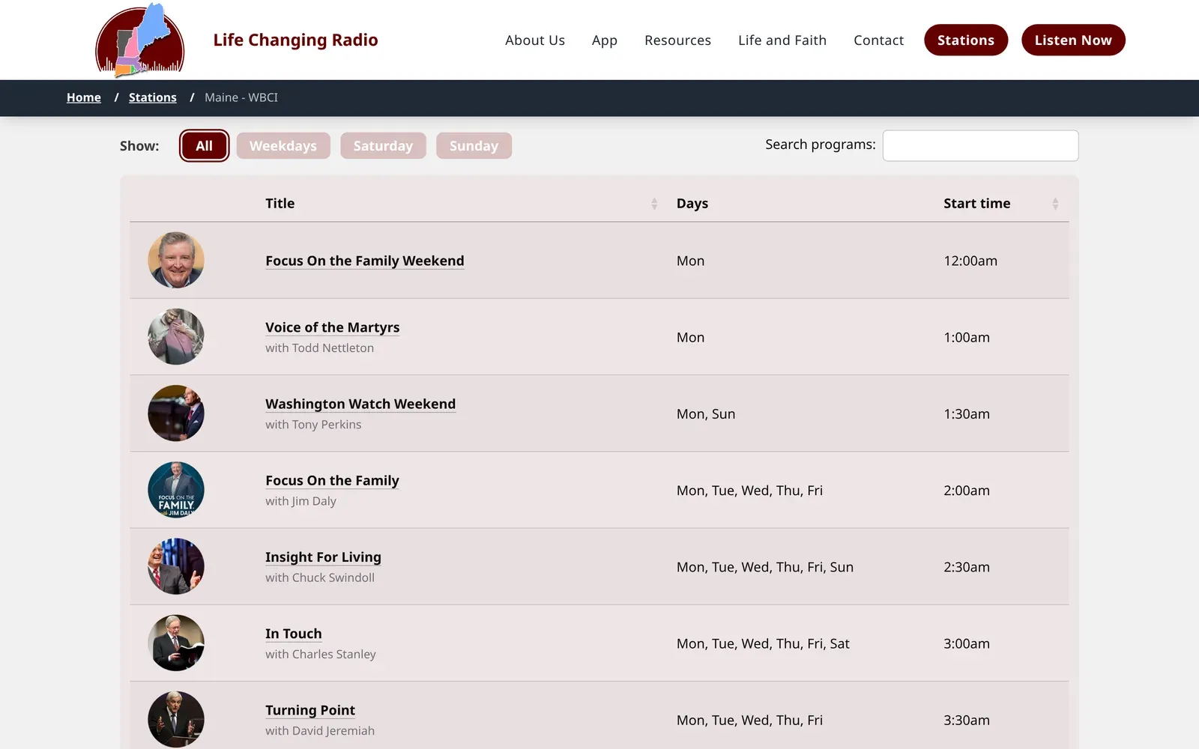The width and height of the screenshot is (1199, 749).
Task: Open Washington Watch Weekend thumbnail image
Action: [x=176, y=413]
